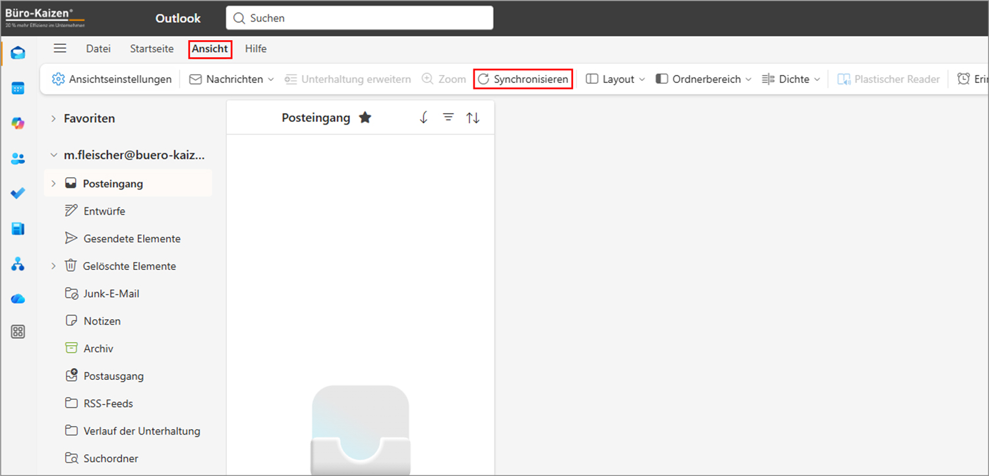This screenshot has height=476, width=989.
Task: Select the Synchronisieren toolbar command
Action: 523,78
